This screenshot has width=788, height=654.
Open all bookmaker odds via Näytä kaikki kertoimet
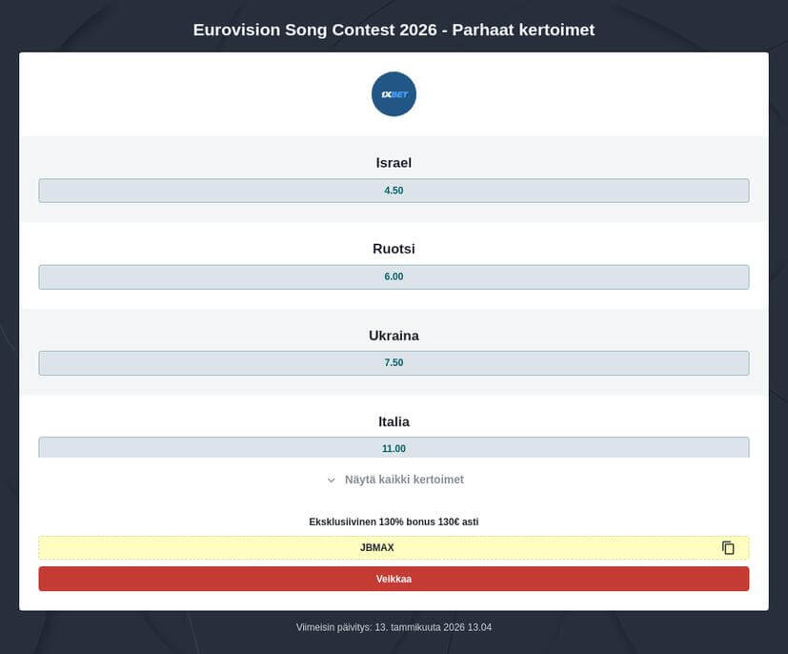405,480
